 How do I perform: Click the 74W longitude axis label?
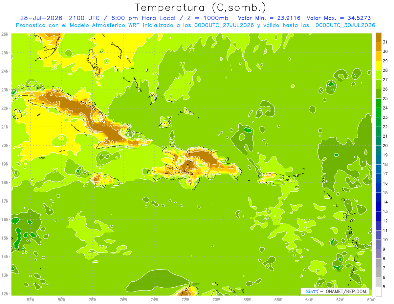tap(154, 299)
